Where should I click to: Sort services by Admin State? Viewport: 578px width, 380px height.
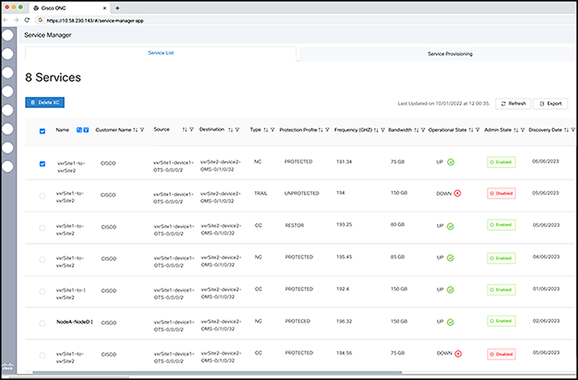tap(516, 130)
